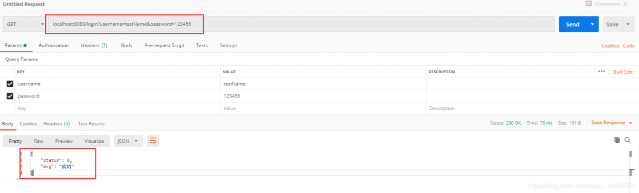Copy response using the copy icon
Viewport: 639px width, 193px height.
coord(617,141)
